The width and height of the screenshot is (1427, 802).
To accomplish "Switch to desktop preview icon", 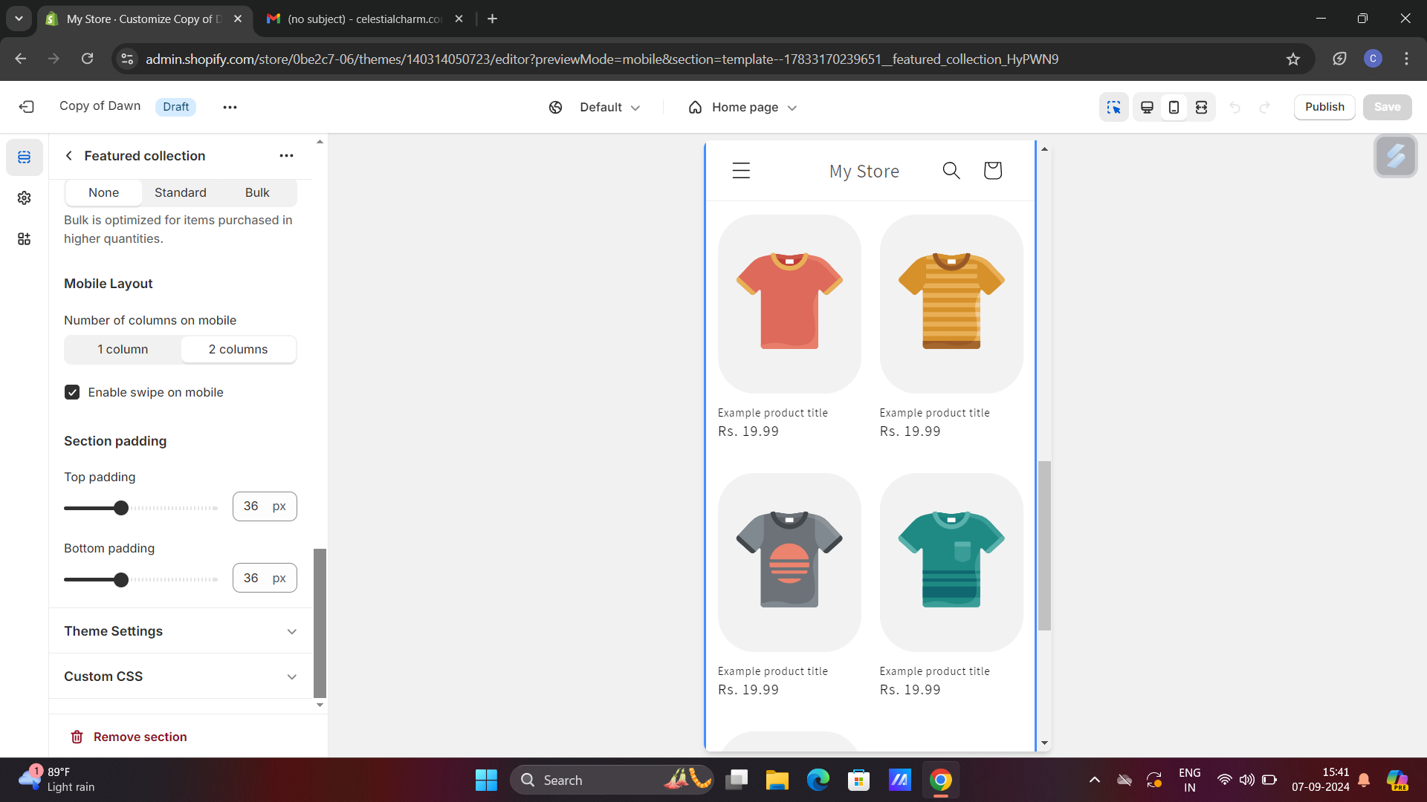I will coord(1147,107).
